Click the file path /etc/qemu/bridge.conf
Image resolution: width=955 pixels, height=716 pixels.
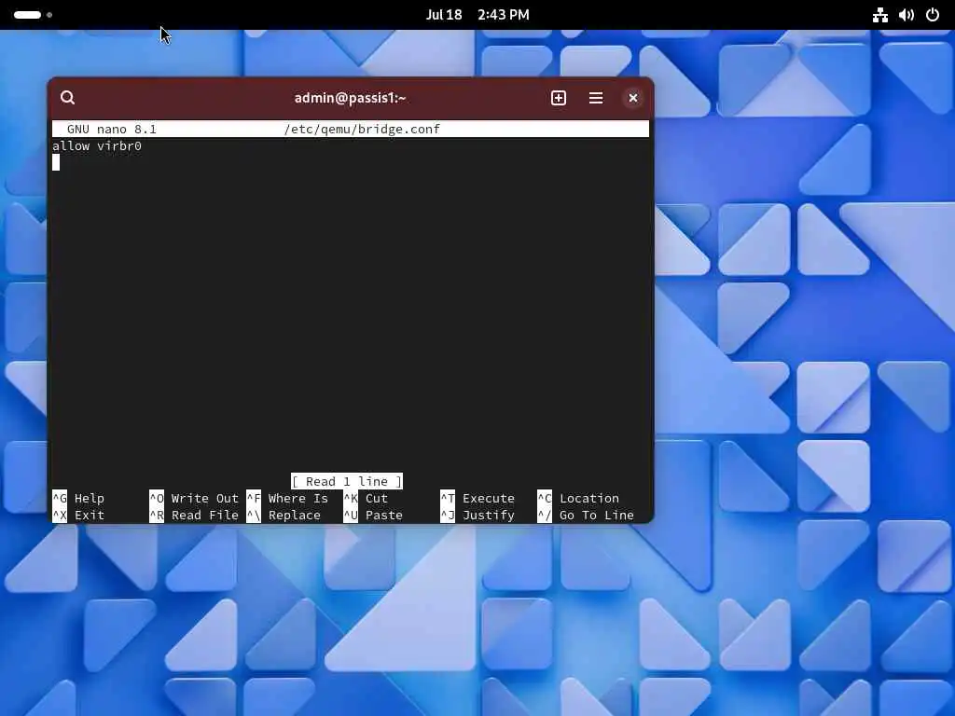coord(362,129)
